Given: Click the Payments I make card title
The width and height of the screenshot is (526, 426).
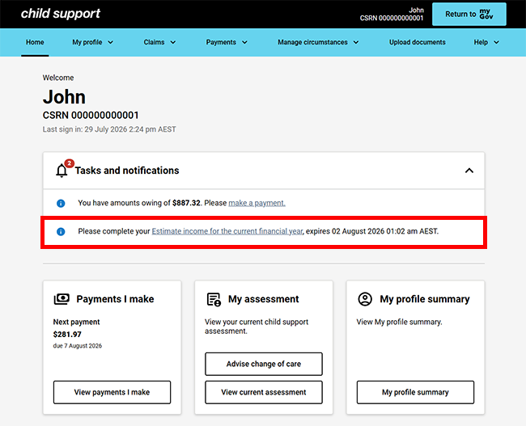Looking at the screenshot, I should tap(115, 299).
